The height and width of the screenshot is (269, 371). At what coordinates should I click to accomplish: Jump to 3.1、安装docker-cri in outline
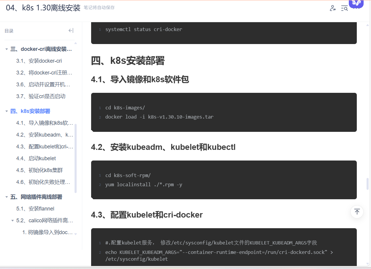[39, 61]
